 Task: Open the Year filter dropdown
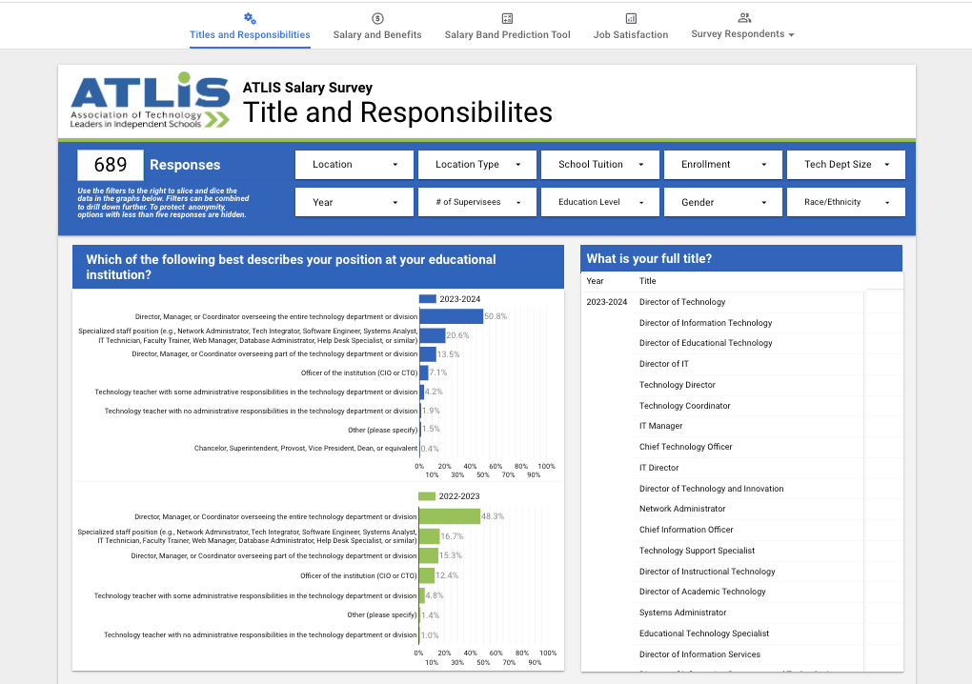(354, 202)
